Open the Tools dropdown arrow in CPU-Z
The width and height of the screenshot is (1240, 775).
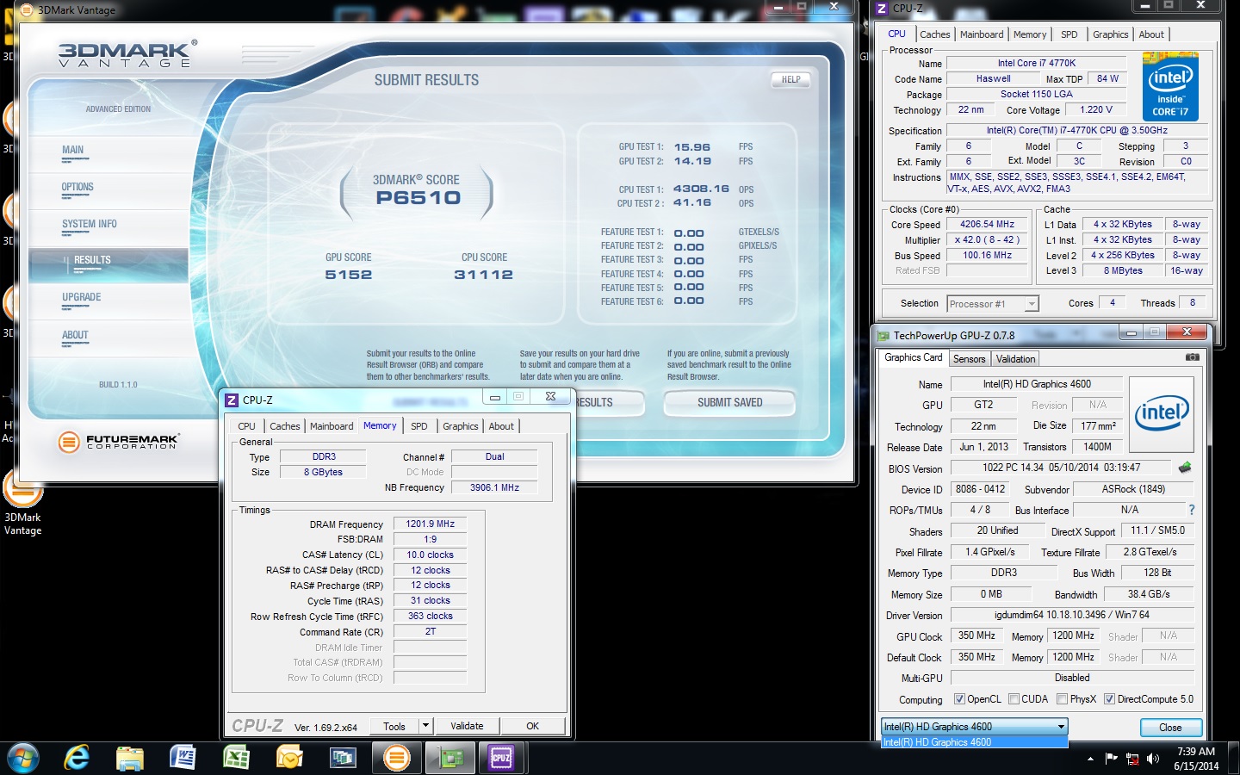[425, 726]
